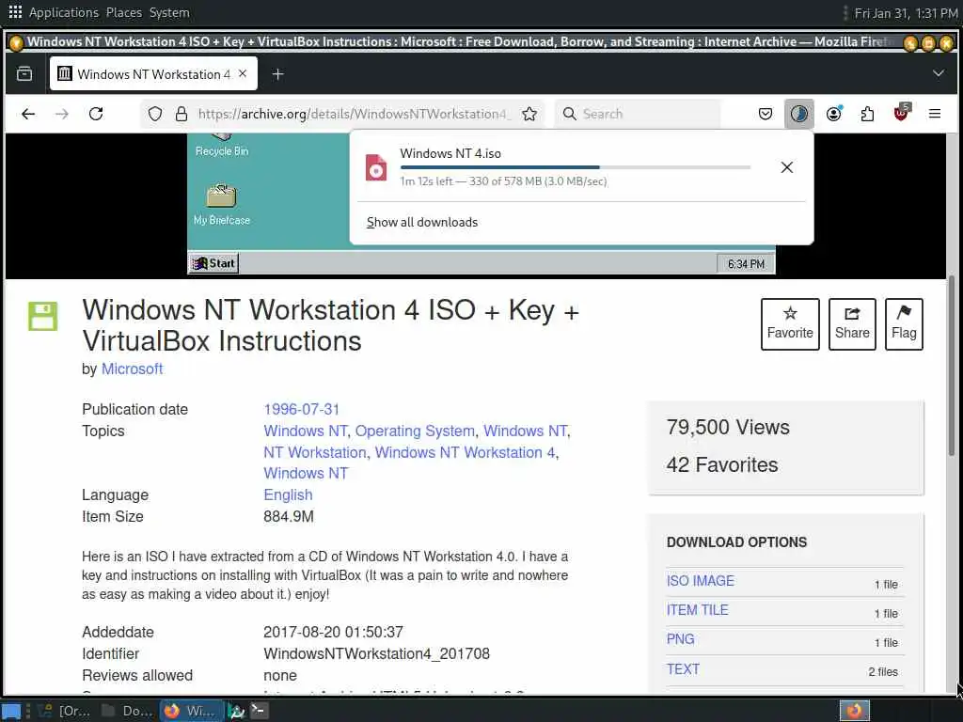
Task: Click the Start button in the emulator preview
Action: click(x=213, y=263)
